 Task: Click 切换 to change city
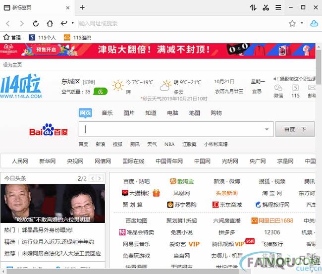(x=89, y=82)
